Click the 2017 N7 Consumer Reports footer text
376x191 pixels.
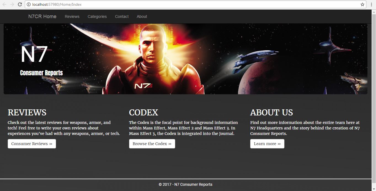coord(185,184)
